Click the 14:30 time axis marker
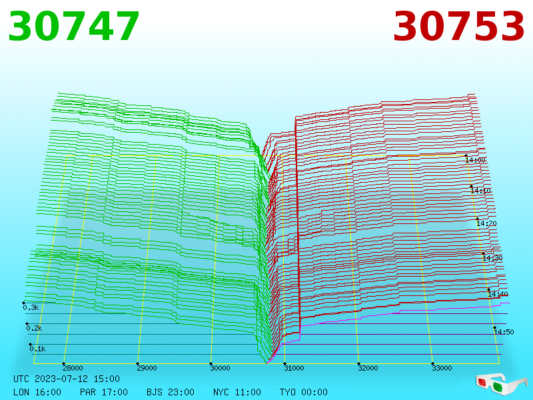 point(492,258)
